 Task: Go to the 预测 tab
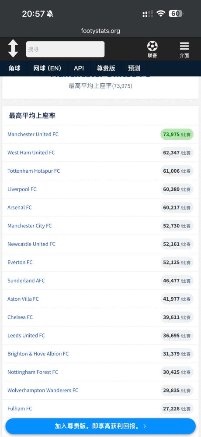134,68
